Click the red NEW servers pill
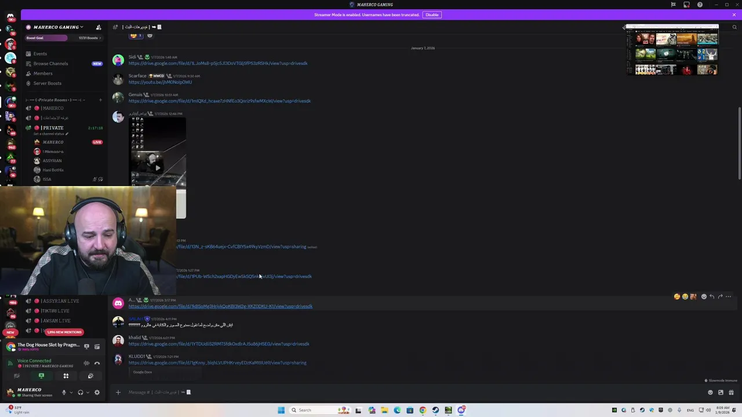This screenshot has width=742, height=417. point(10,332)
